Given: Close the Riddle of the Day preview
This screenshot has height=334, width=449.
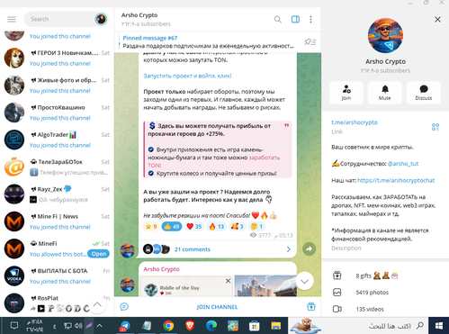Looking at the screenshot, I should 228,281.
